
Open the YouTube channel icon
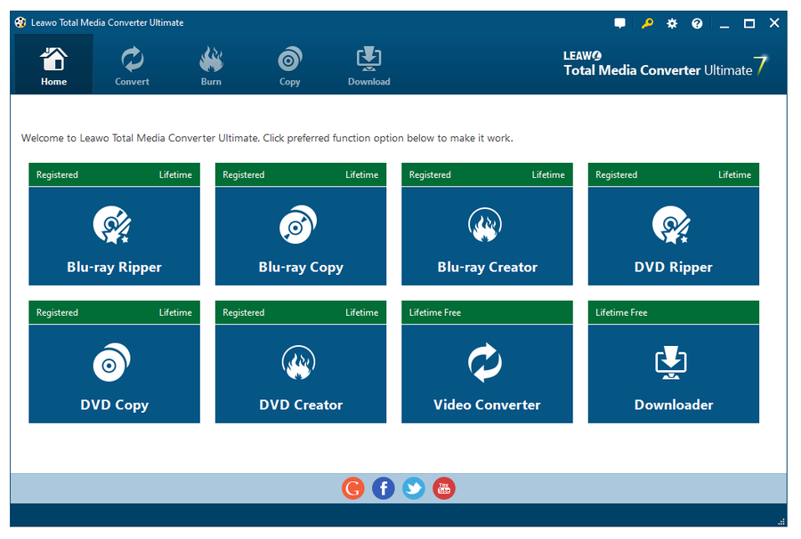coord(443,488)
